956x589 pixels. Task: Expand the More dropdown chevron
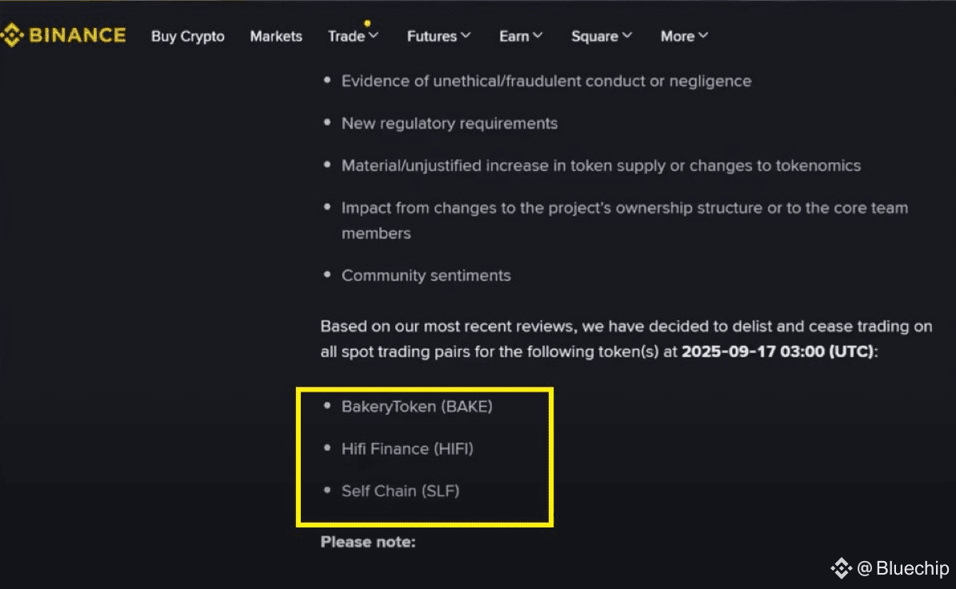[x=703, y=36]
